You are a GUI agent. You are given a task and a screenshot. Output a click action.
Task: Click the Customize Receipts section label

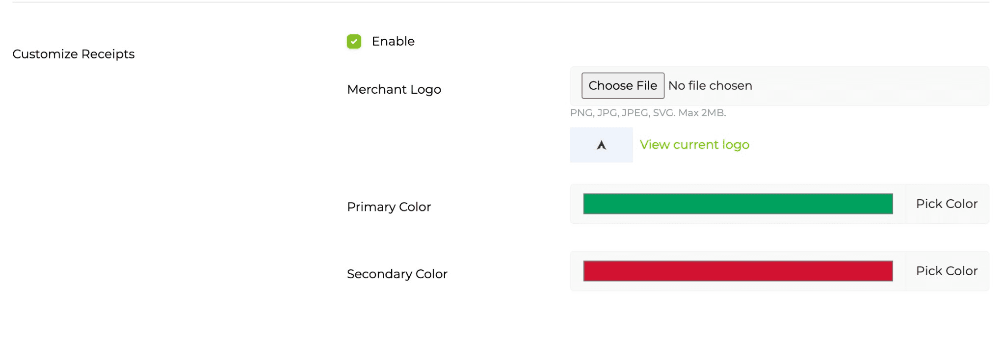tap(74, 54)
